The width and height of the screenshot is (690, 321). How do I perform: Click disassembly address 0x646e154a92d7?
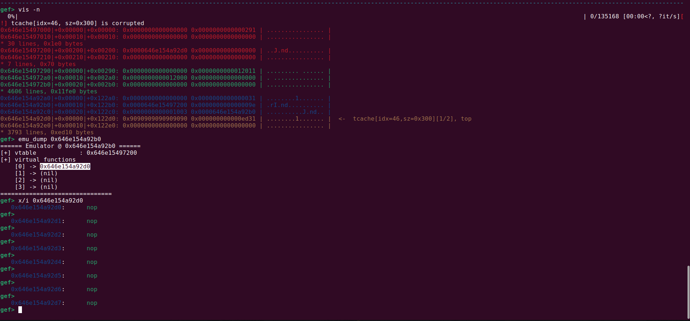[36, 303]
